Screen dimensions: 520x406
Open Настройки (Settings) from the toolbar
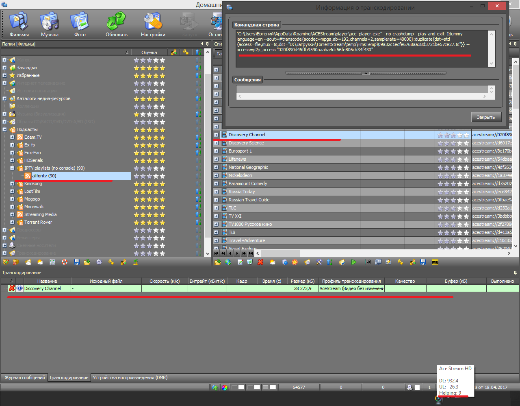pyautogui.click(x=153, y=24)
